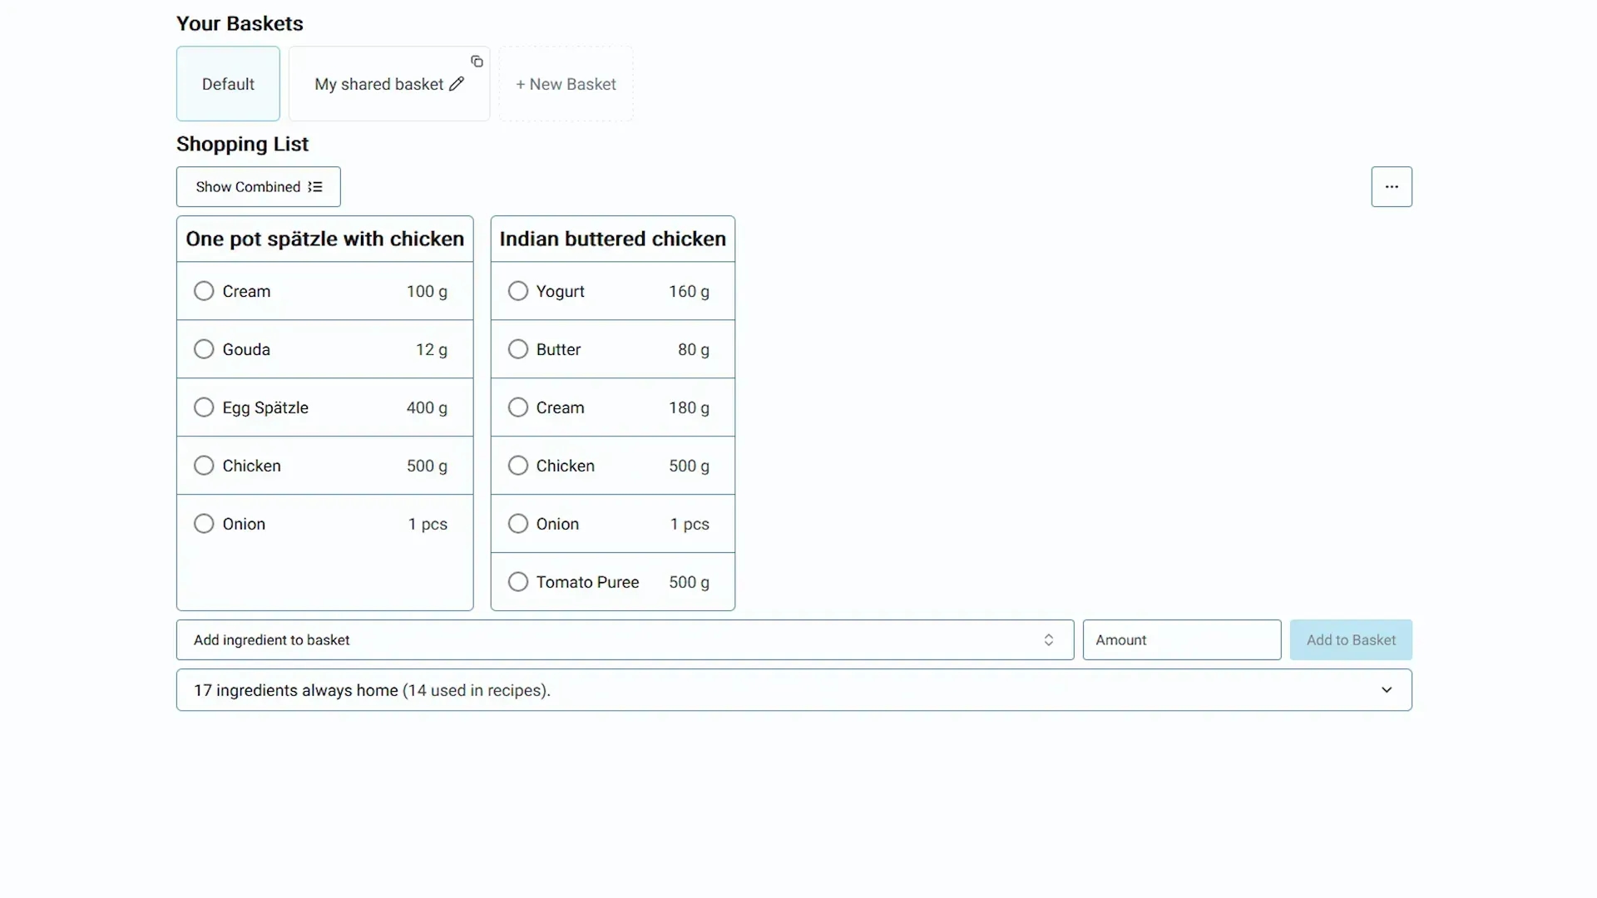Click the copy icon on shared basket
Screen dimensions: 1597x898
click(x=477, y=62)
